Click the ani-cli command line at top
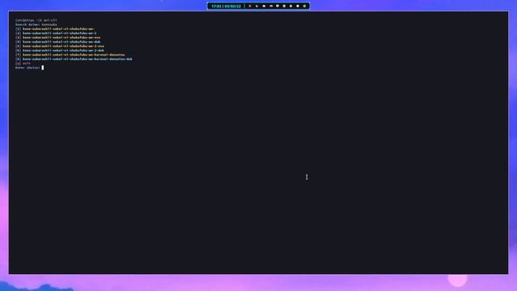 point(36,20)
